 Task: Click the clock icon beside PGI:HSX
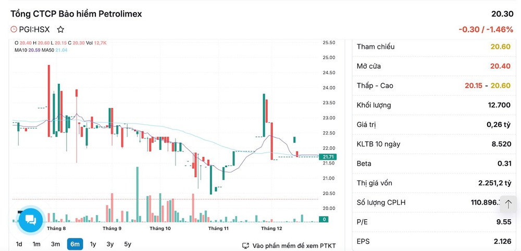pyautogui.click(x=14, y=30)
